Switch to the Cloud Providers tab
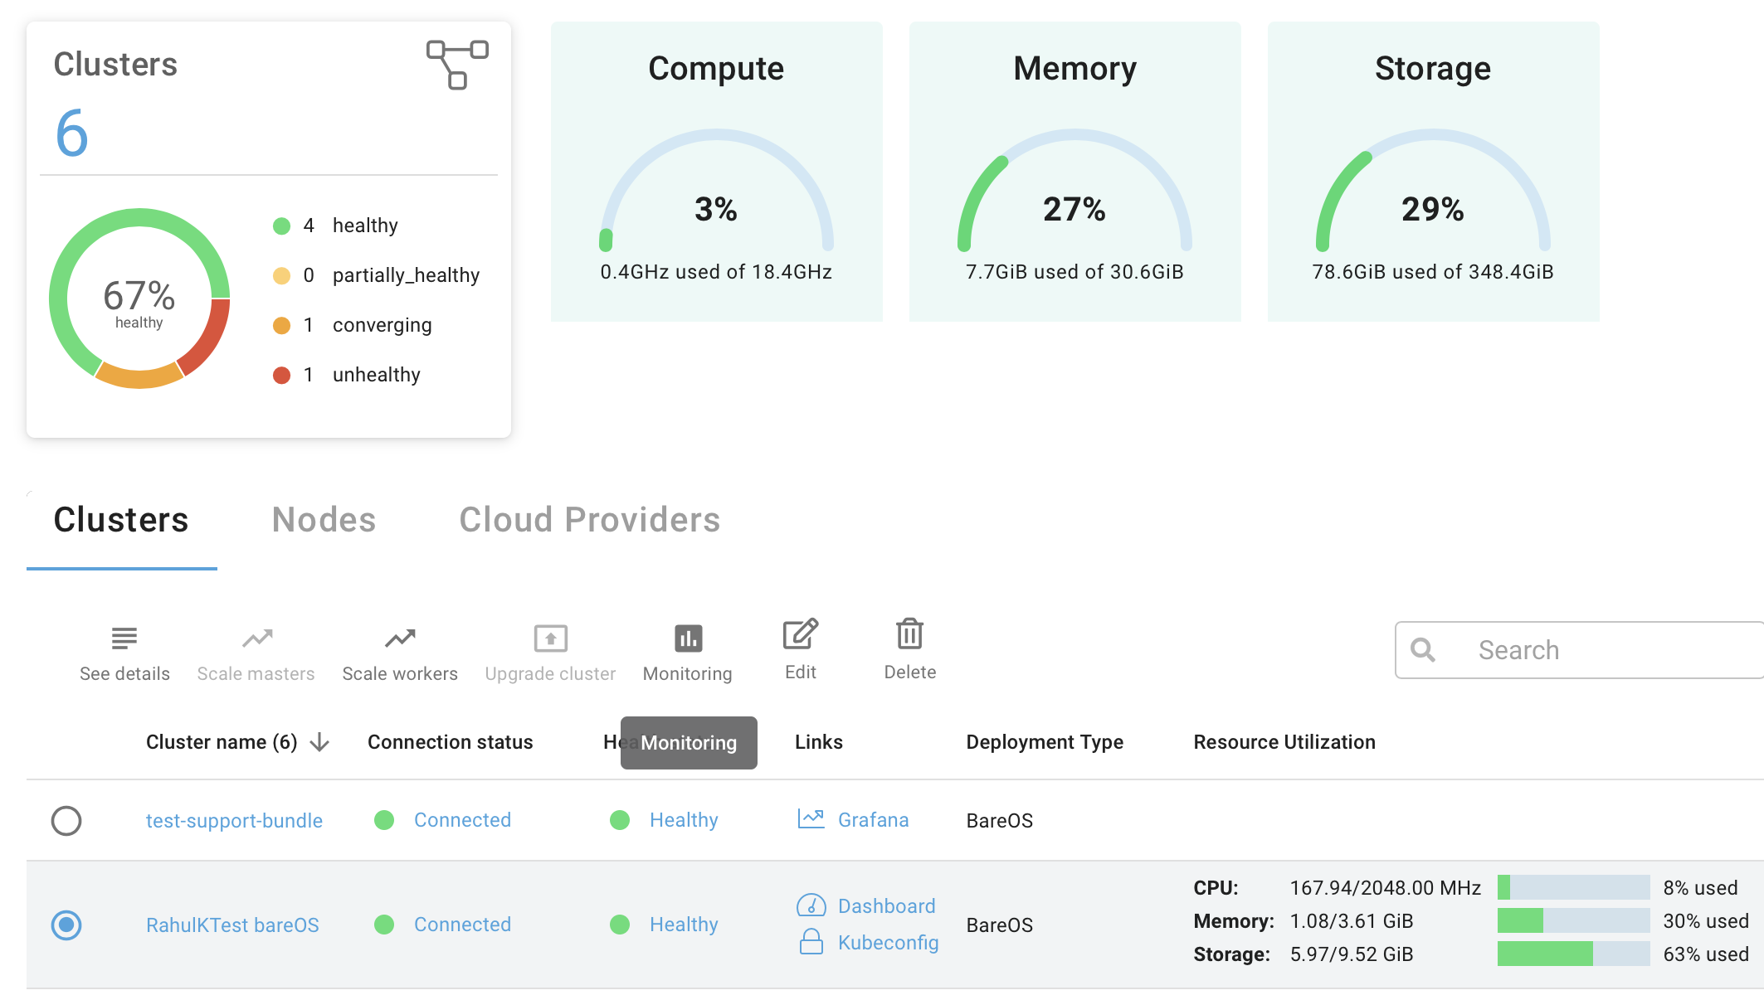The height and width of the screenshot is (1000, 1764). (x=589, y=520)
